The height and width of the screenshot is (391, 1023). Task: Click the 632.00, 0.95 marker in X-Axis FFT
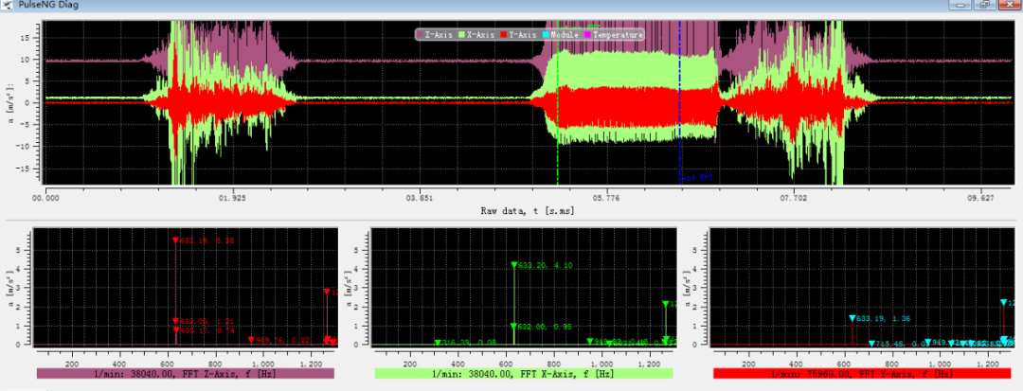pos(513,327)
